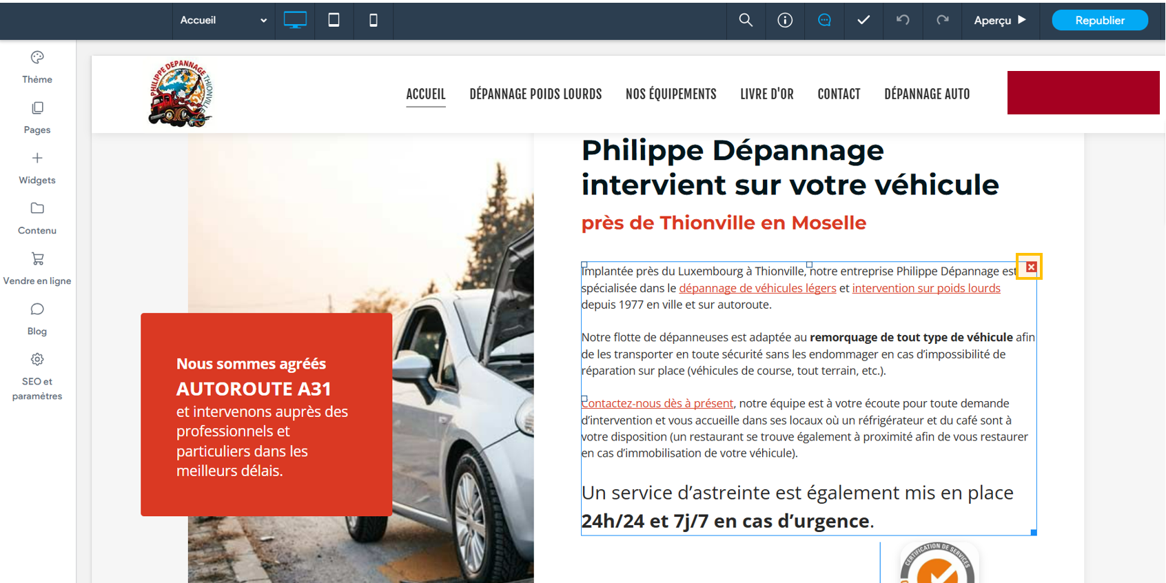Select the AUTOROUTE A31 text
This screenshot has width=1166, height=583.
(x=254, y=389)
